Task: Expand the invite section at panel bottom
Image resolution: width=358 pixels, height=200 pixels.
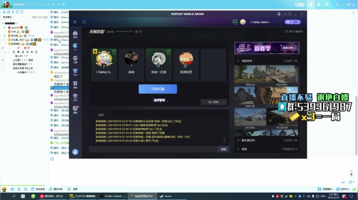Action: pos(238,149)
